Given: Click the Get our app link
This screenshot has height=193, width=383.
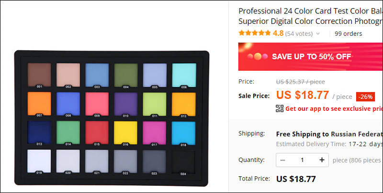Looking at the screenshot, I should pyautogui.click(x=334, y=109).
